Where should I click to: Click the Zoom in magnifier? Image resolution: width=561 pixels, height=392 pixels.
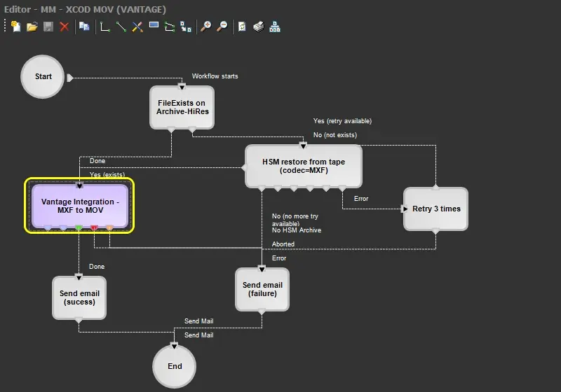[205, 27]
